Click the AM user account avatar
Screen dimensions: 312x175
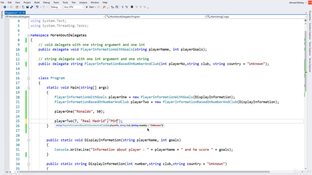point(310,3)
